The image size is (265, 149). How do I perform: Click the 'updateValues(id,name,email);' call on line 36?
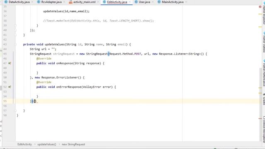pyautogui.click(x=66, y=11)
